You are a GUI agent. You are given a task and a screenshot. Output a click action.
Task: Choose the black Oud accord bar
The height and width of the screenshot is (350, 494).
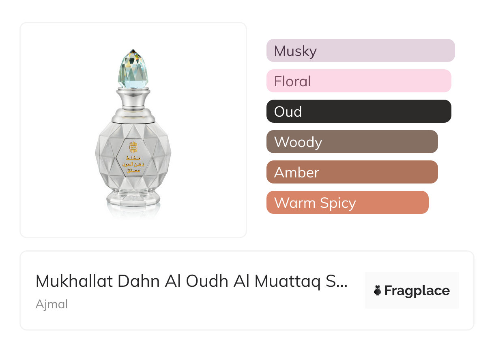[x=359, y=111]
